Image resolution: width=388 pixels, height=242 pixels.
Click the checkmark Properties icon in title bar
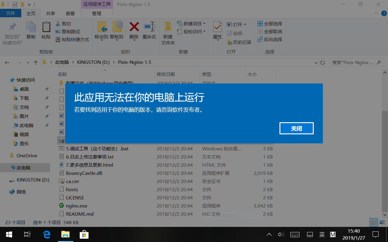coord(15,5)
